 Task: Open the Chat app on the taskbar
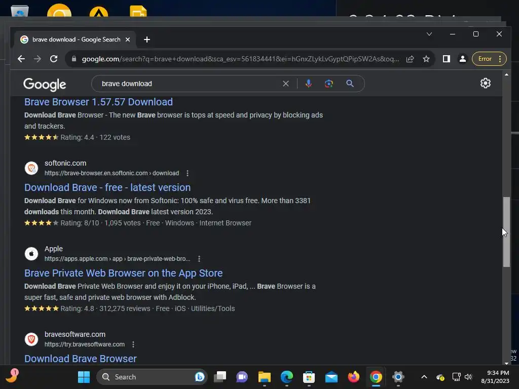(242, 377)
